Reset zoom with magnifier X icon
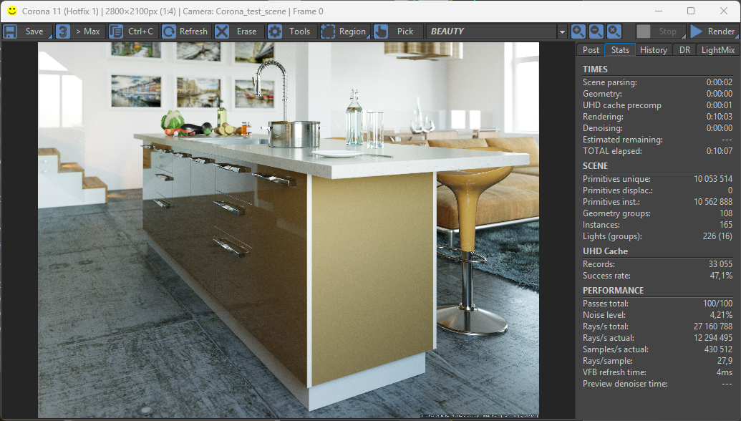Screen dimensions: 741x421 [x=614, y=32]
